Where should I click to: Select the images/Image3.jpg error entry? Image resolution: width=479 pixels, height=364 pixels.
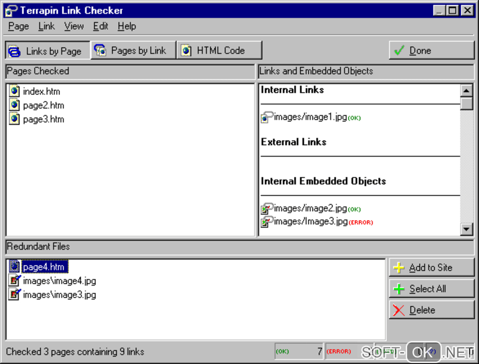(x=311, y=221)
